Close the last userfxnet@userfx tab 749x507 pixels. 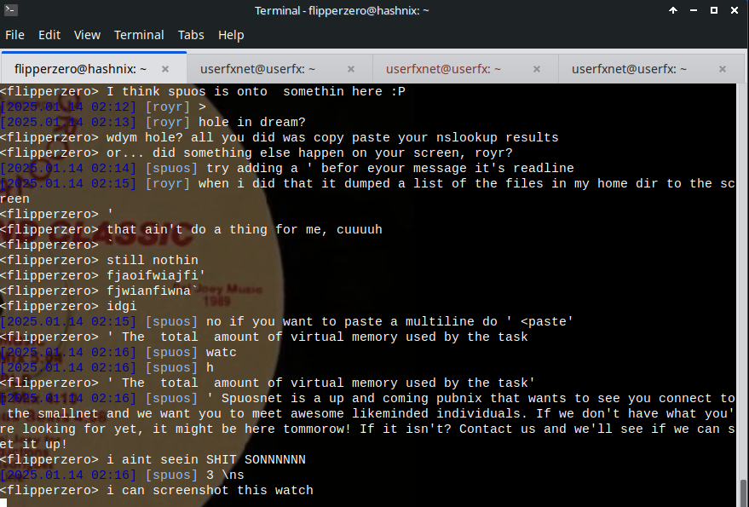[x=723, y=69]
